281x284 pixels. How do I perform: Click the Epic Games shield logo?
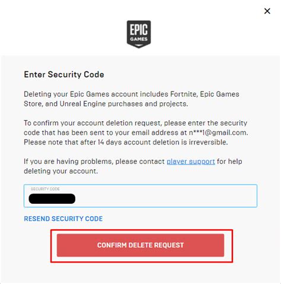pos(139,34)
